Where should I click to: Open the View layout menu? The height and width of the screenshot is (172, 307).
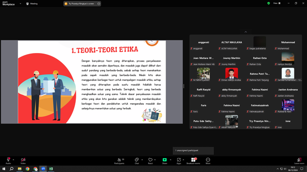277,3
